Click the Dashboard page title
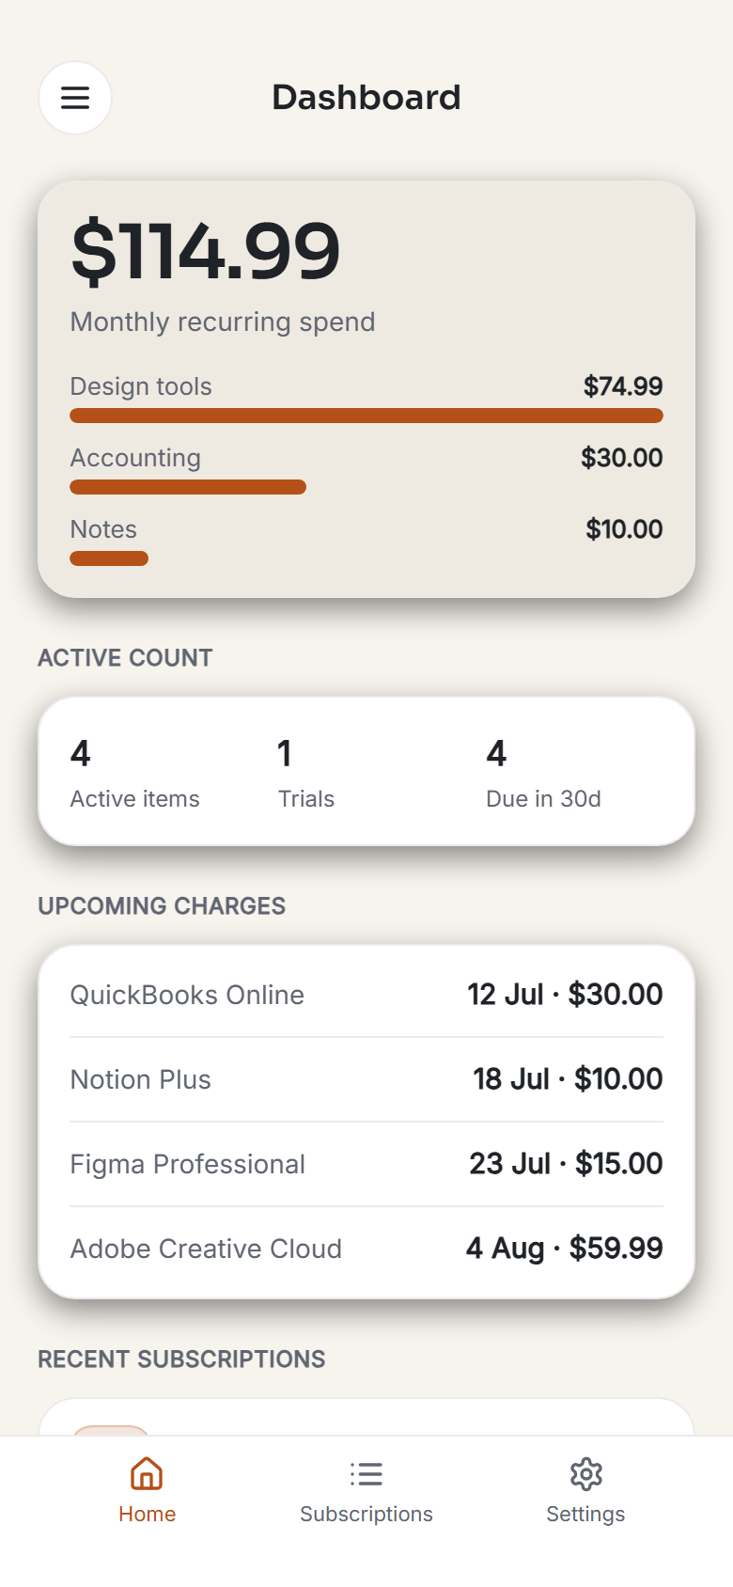 pyautogui.click(x=366, y=98)
